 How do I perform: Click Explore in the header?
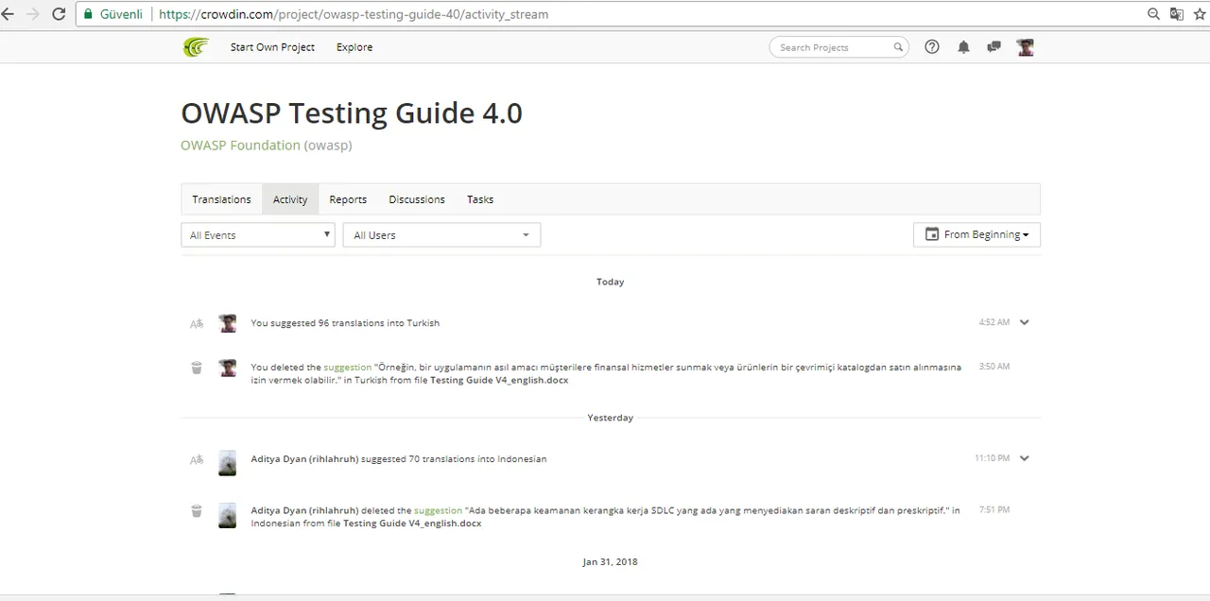point(354,47)
